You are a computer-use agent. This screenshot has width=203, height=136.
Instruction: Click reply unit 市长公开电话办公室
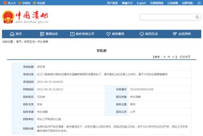click(x=49, y=119)
